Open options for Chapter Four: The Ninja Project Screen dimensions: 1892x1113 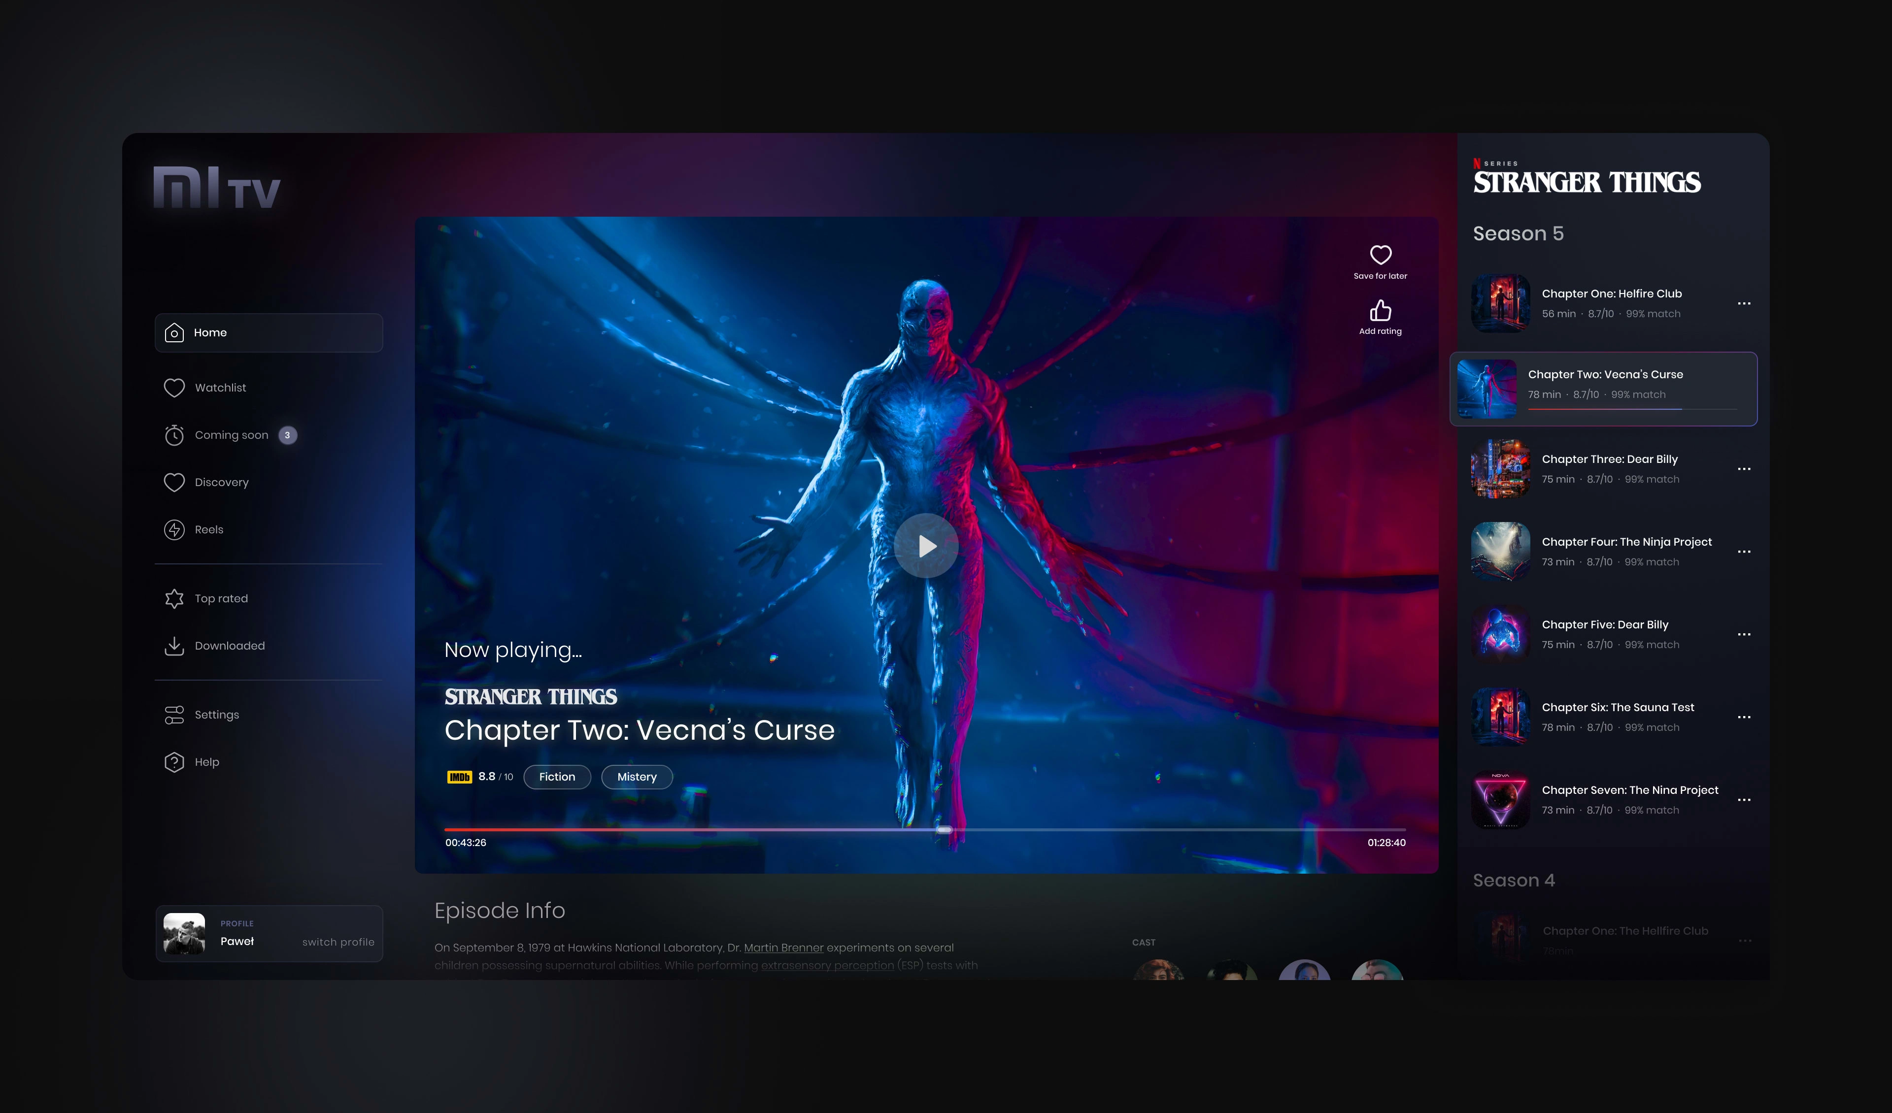pyautogui.click(x=1744, y=552)
